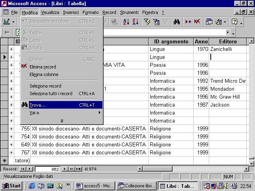Open the Visualizza menu
The image size is (255, 191).
pyautogui.click(x=50, y=12)
